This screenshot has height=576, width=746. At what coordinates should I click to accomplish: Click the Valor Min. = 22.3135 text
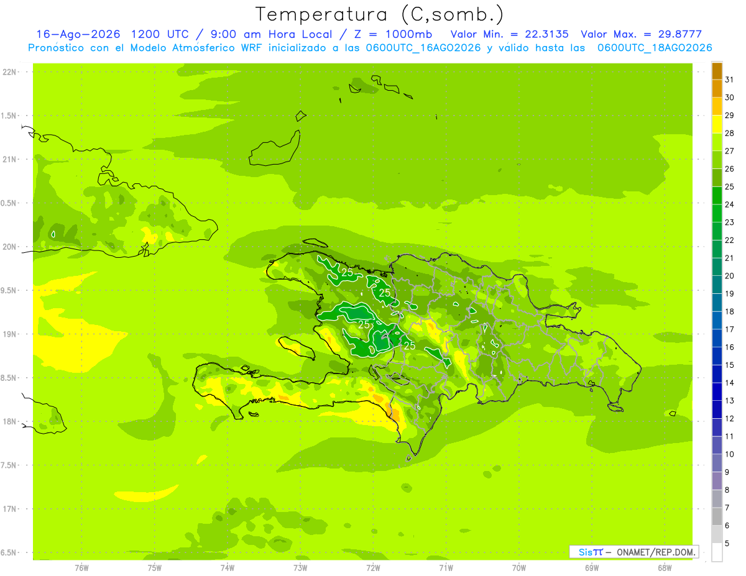[x=509, y=34]
